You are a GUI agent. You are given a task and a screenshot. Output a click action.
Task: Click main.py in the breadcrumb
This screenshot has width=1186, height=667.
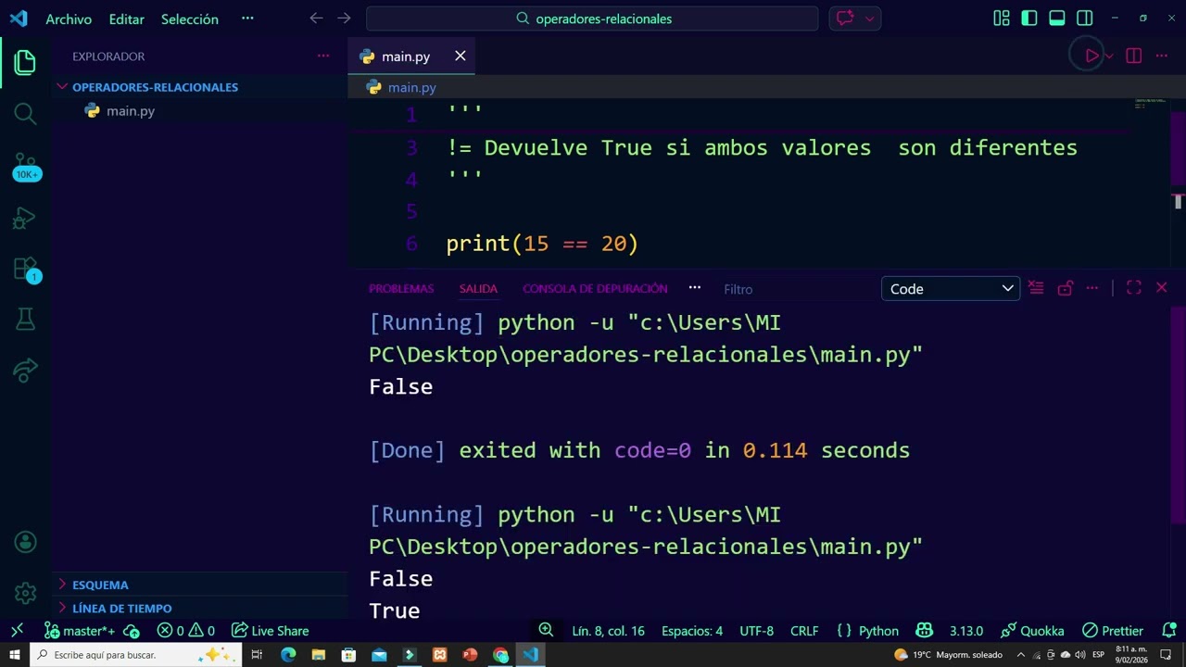click(x=411, y=87)
